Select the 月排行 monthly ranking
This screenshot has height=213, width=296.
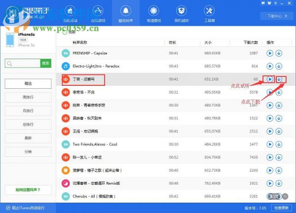pos(28,111)
